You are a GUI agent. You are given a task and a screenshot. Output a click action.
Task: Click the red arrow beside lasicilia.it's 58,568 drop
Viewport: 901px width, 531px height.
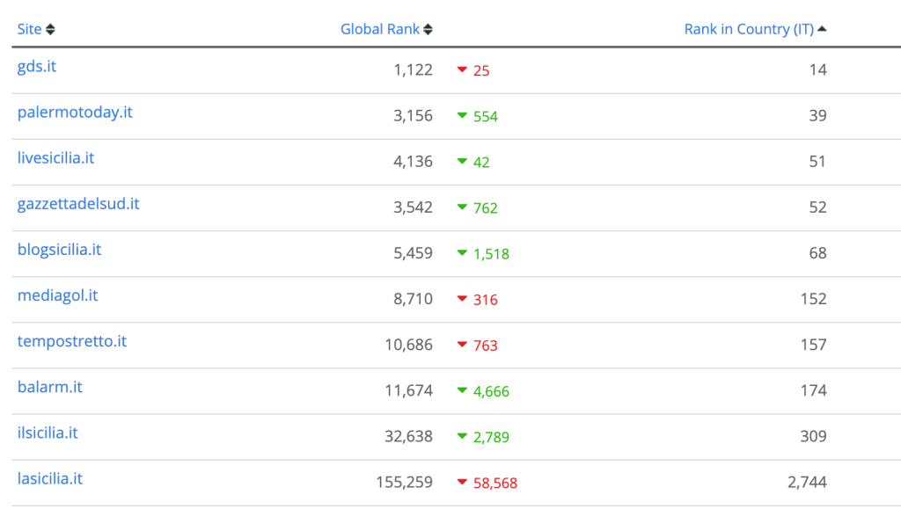pos(464,482)
